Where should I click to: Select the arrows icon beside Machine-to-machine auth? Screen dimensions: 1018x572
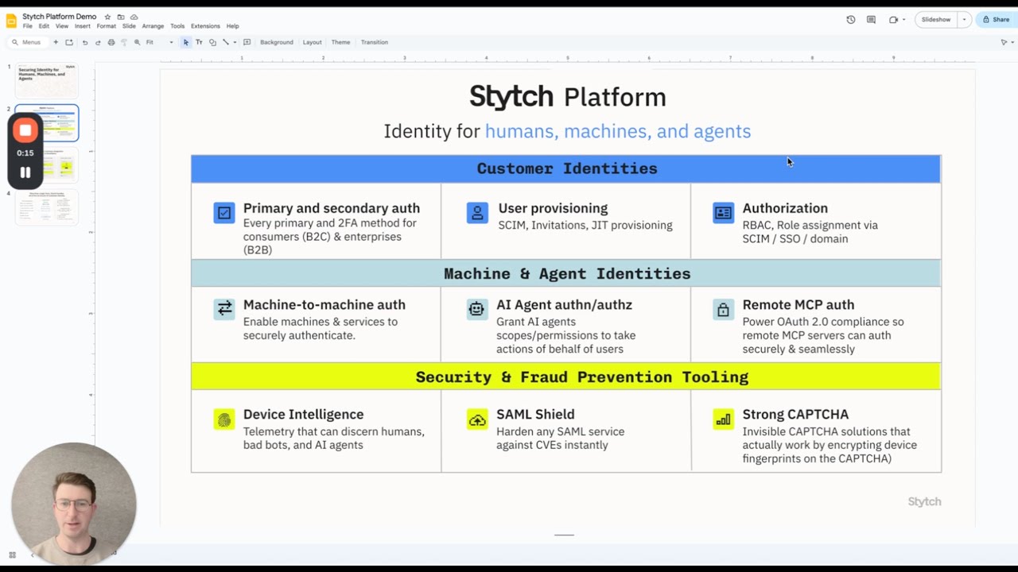pyautogui.click(x=224, y=309)
